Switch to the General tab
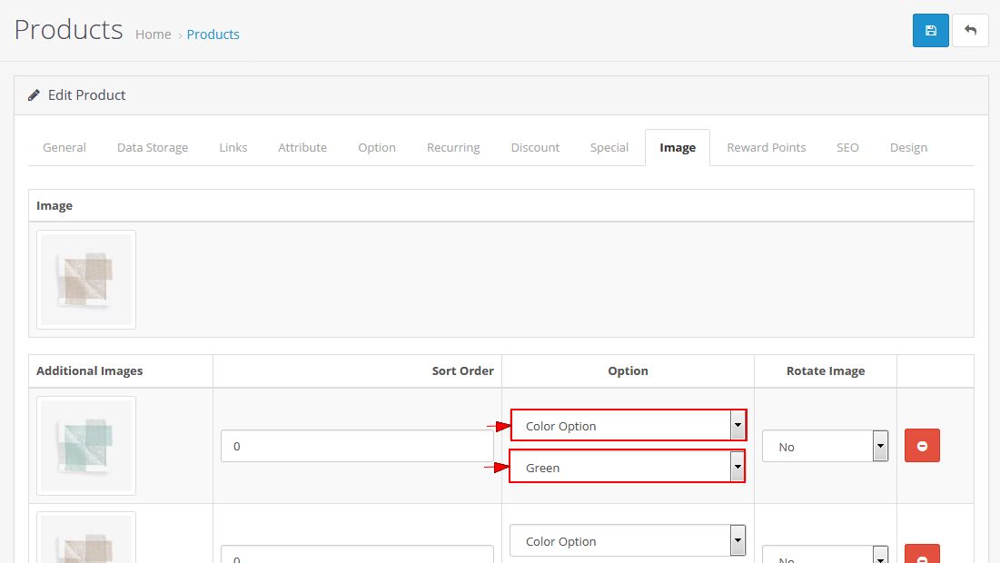This screenshot has height=563, width=1000. (64, 147)
